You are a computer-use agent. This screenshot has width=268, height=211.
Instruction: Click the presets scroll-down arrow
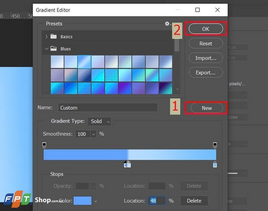click(x=177, y=89)
